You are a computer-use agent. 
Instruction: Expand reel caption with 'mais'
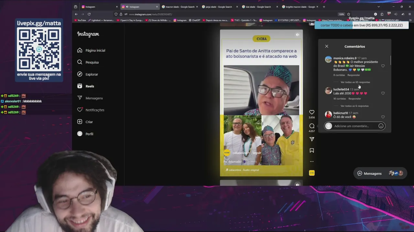253,161
